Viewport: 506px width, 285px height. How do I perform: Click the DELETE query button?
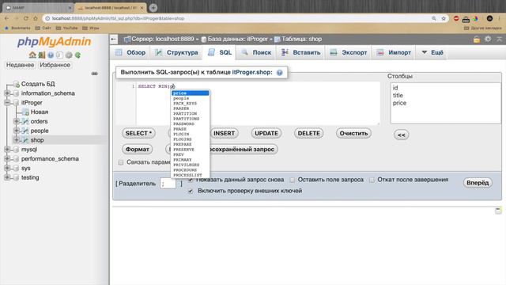coord(308,134)
